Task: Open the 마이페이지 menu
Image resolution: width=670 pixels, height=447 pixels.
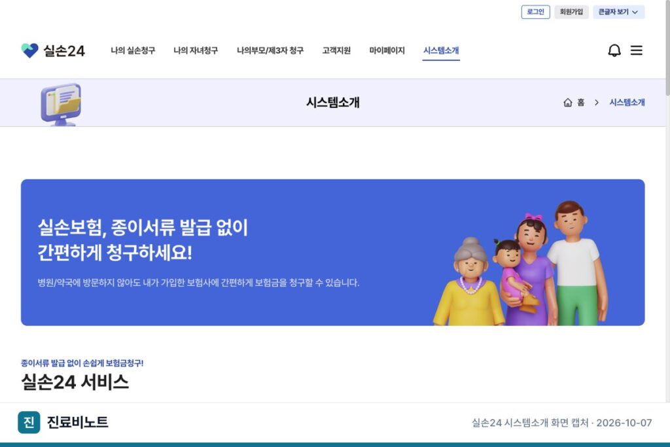Action: [387, 50]
